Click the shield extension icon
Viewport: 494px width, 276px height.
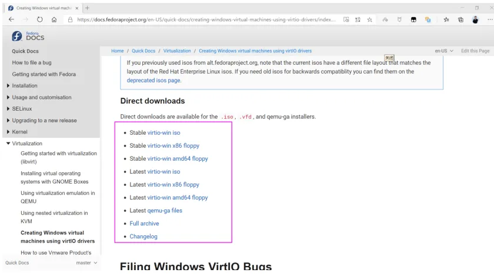click(399, 19)
